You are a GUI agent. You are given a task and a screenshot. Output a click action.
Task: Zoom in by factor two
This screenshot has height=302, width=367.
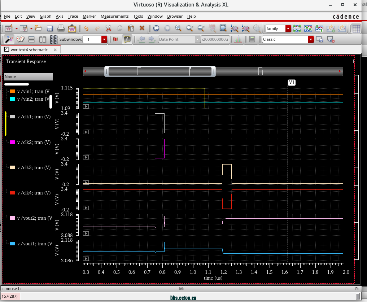189,29
